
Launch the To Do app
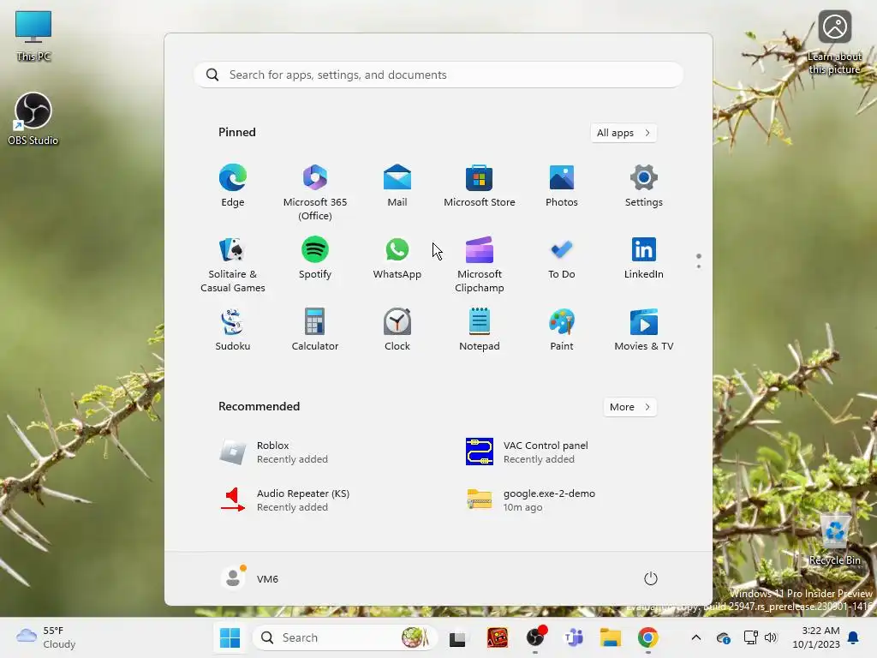562,258
